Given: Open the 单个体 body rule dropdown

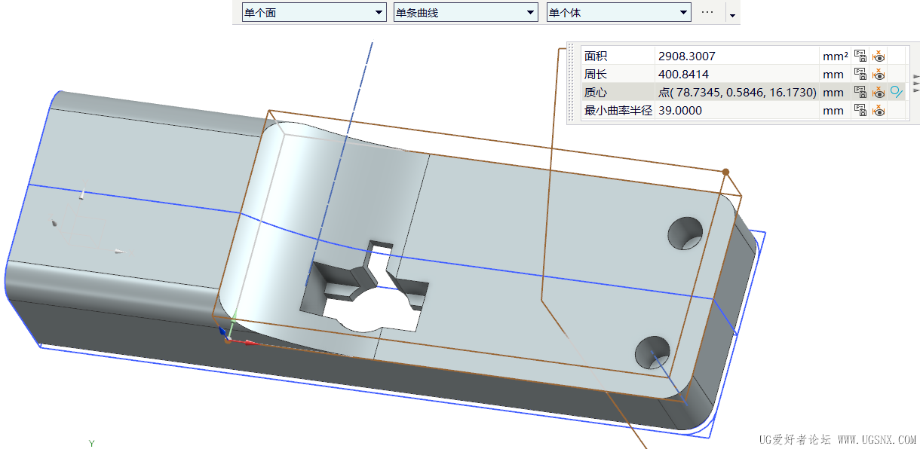Looking at the screenshot, I should pyautogui.click(x=618, y=13).
